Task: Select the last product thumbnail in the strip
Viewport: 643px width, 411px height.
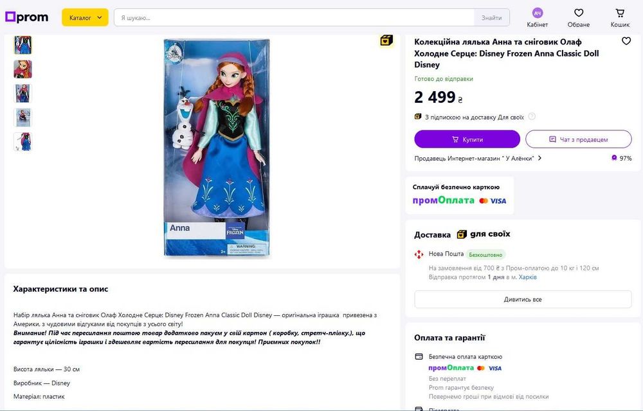Action: [x=23, y=142]
